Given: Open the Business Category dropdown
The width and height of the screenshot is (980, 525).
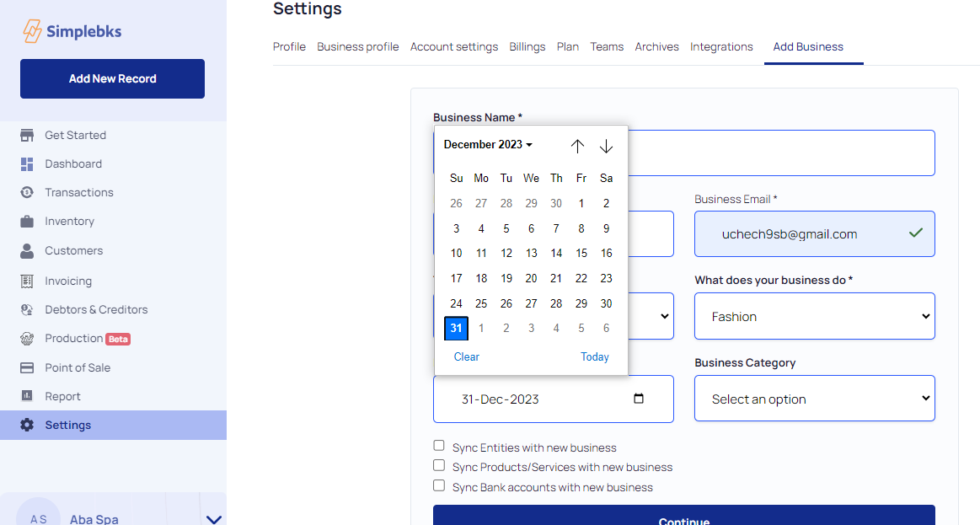Looking at the screenshot, I should point(814,399).
